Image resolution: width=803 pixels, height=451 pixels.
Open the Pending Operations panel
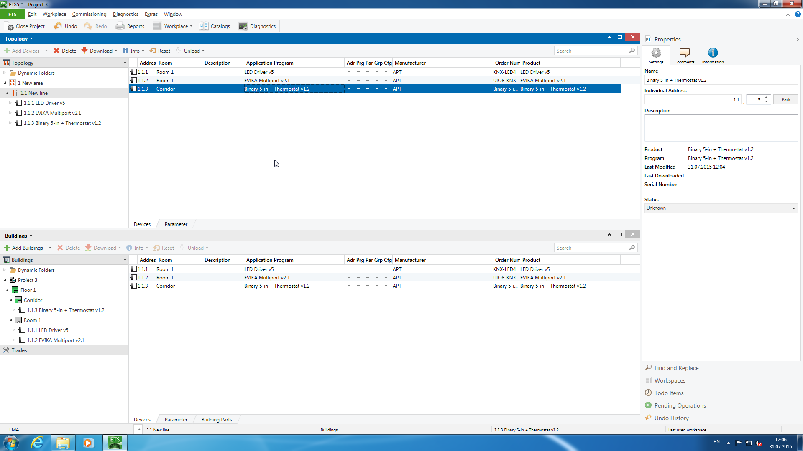(x=680, y=405)
